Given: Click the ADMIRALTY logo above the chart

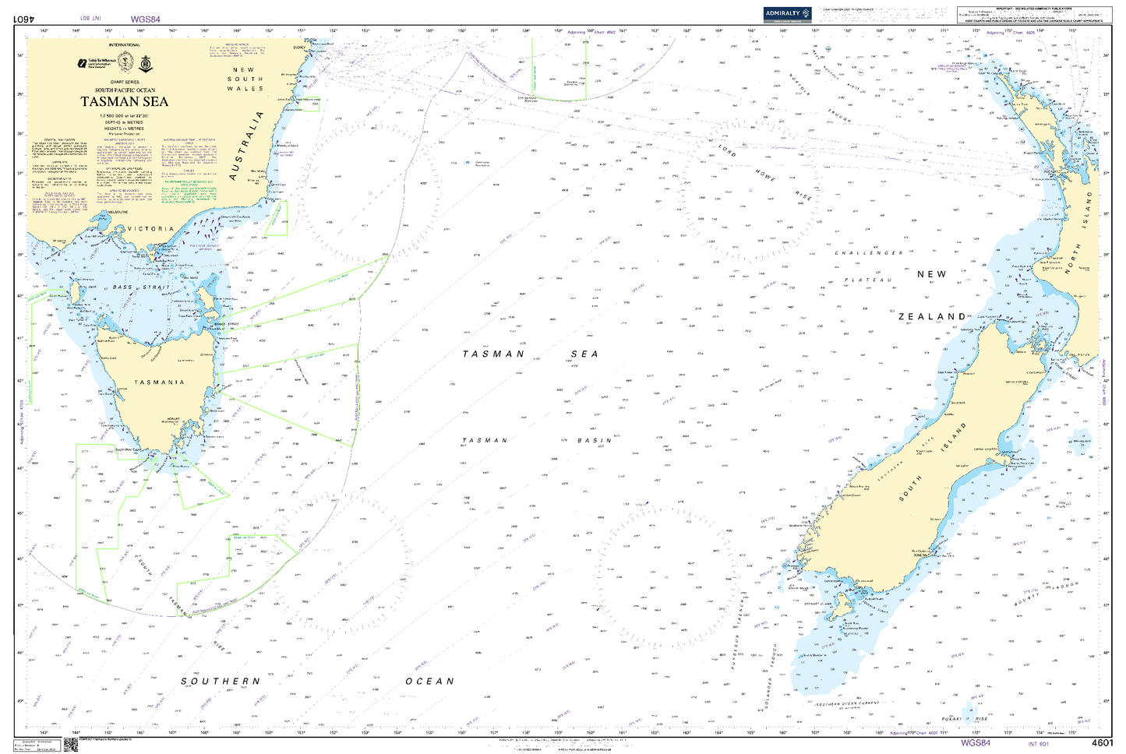Looking at the screenshot, I should pyautogui.click(x=788, y=13).
